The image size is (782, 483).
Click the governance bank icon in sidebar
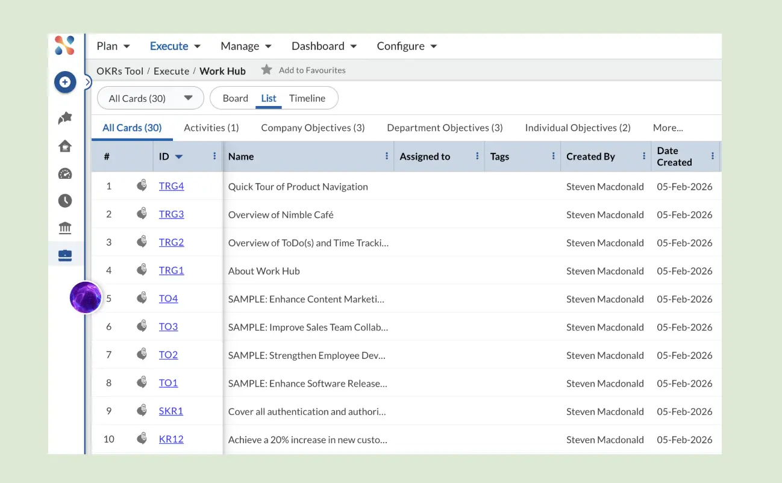point(64,228)
